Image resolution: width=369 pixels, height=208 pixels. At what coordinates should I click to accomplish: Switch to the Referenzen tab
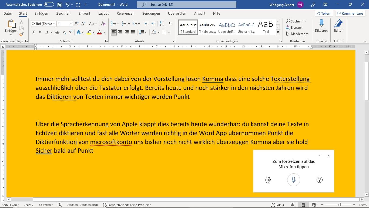(125, 13)
